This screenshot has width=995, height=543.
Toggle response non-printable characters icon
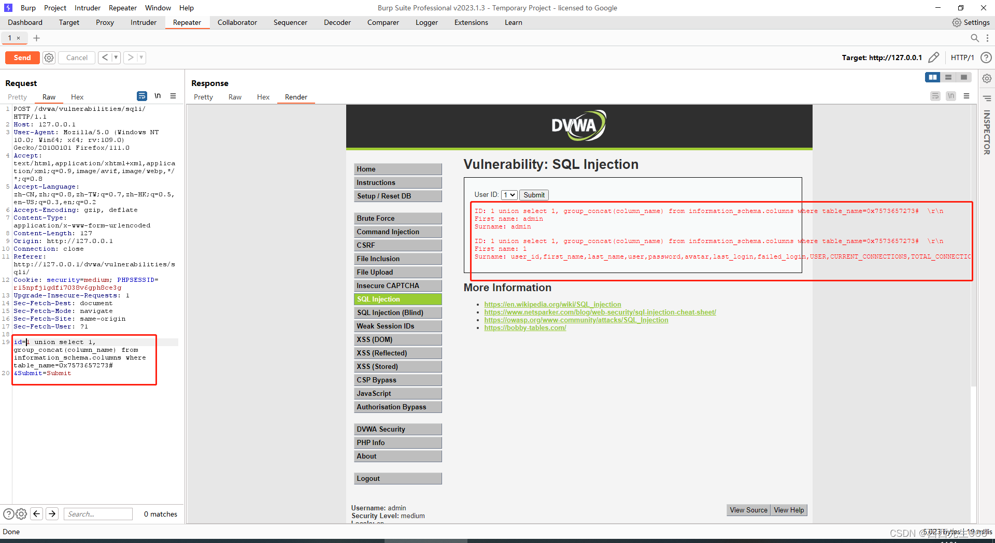click(x=950, y=96)
